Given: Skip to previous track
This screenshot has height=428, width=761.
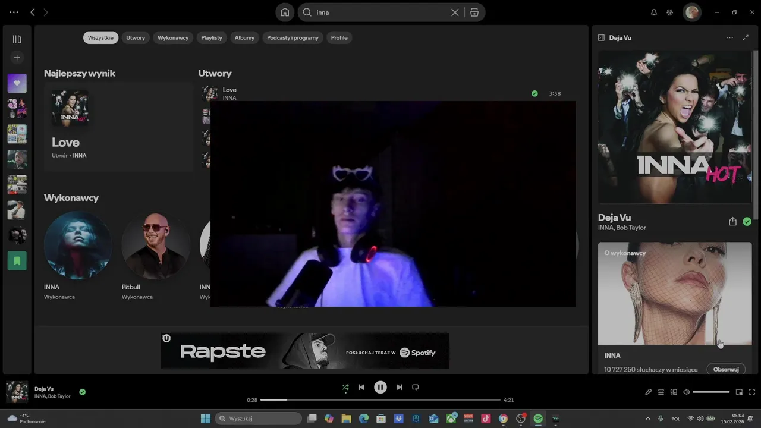Looking at the screenshot, I should point(361,387).
